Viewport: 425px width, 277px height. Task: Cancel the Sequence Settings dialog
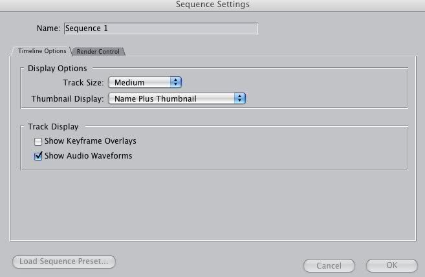coord(329,265)
